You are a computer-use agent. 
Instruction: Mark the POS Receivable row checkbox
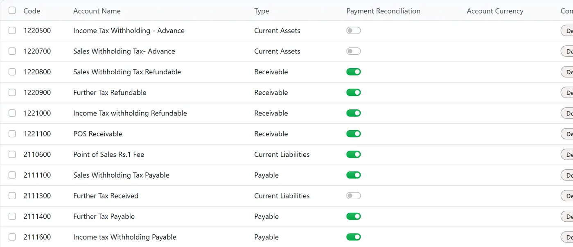click(12, 134)
